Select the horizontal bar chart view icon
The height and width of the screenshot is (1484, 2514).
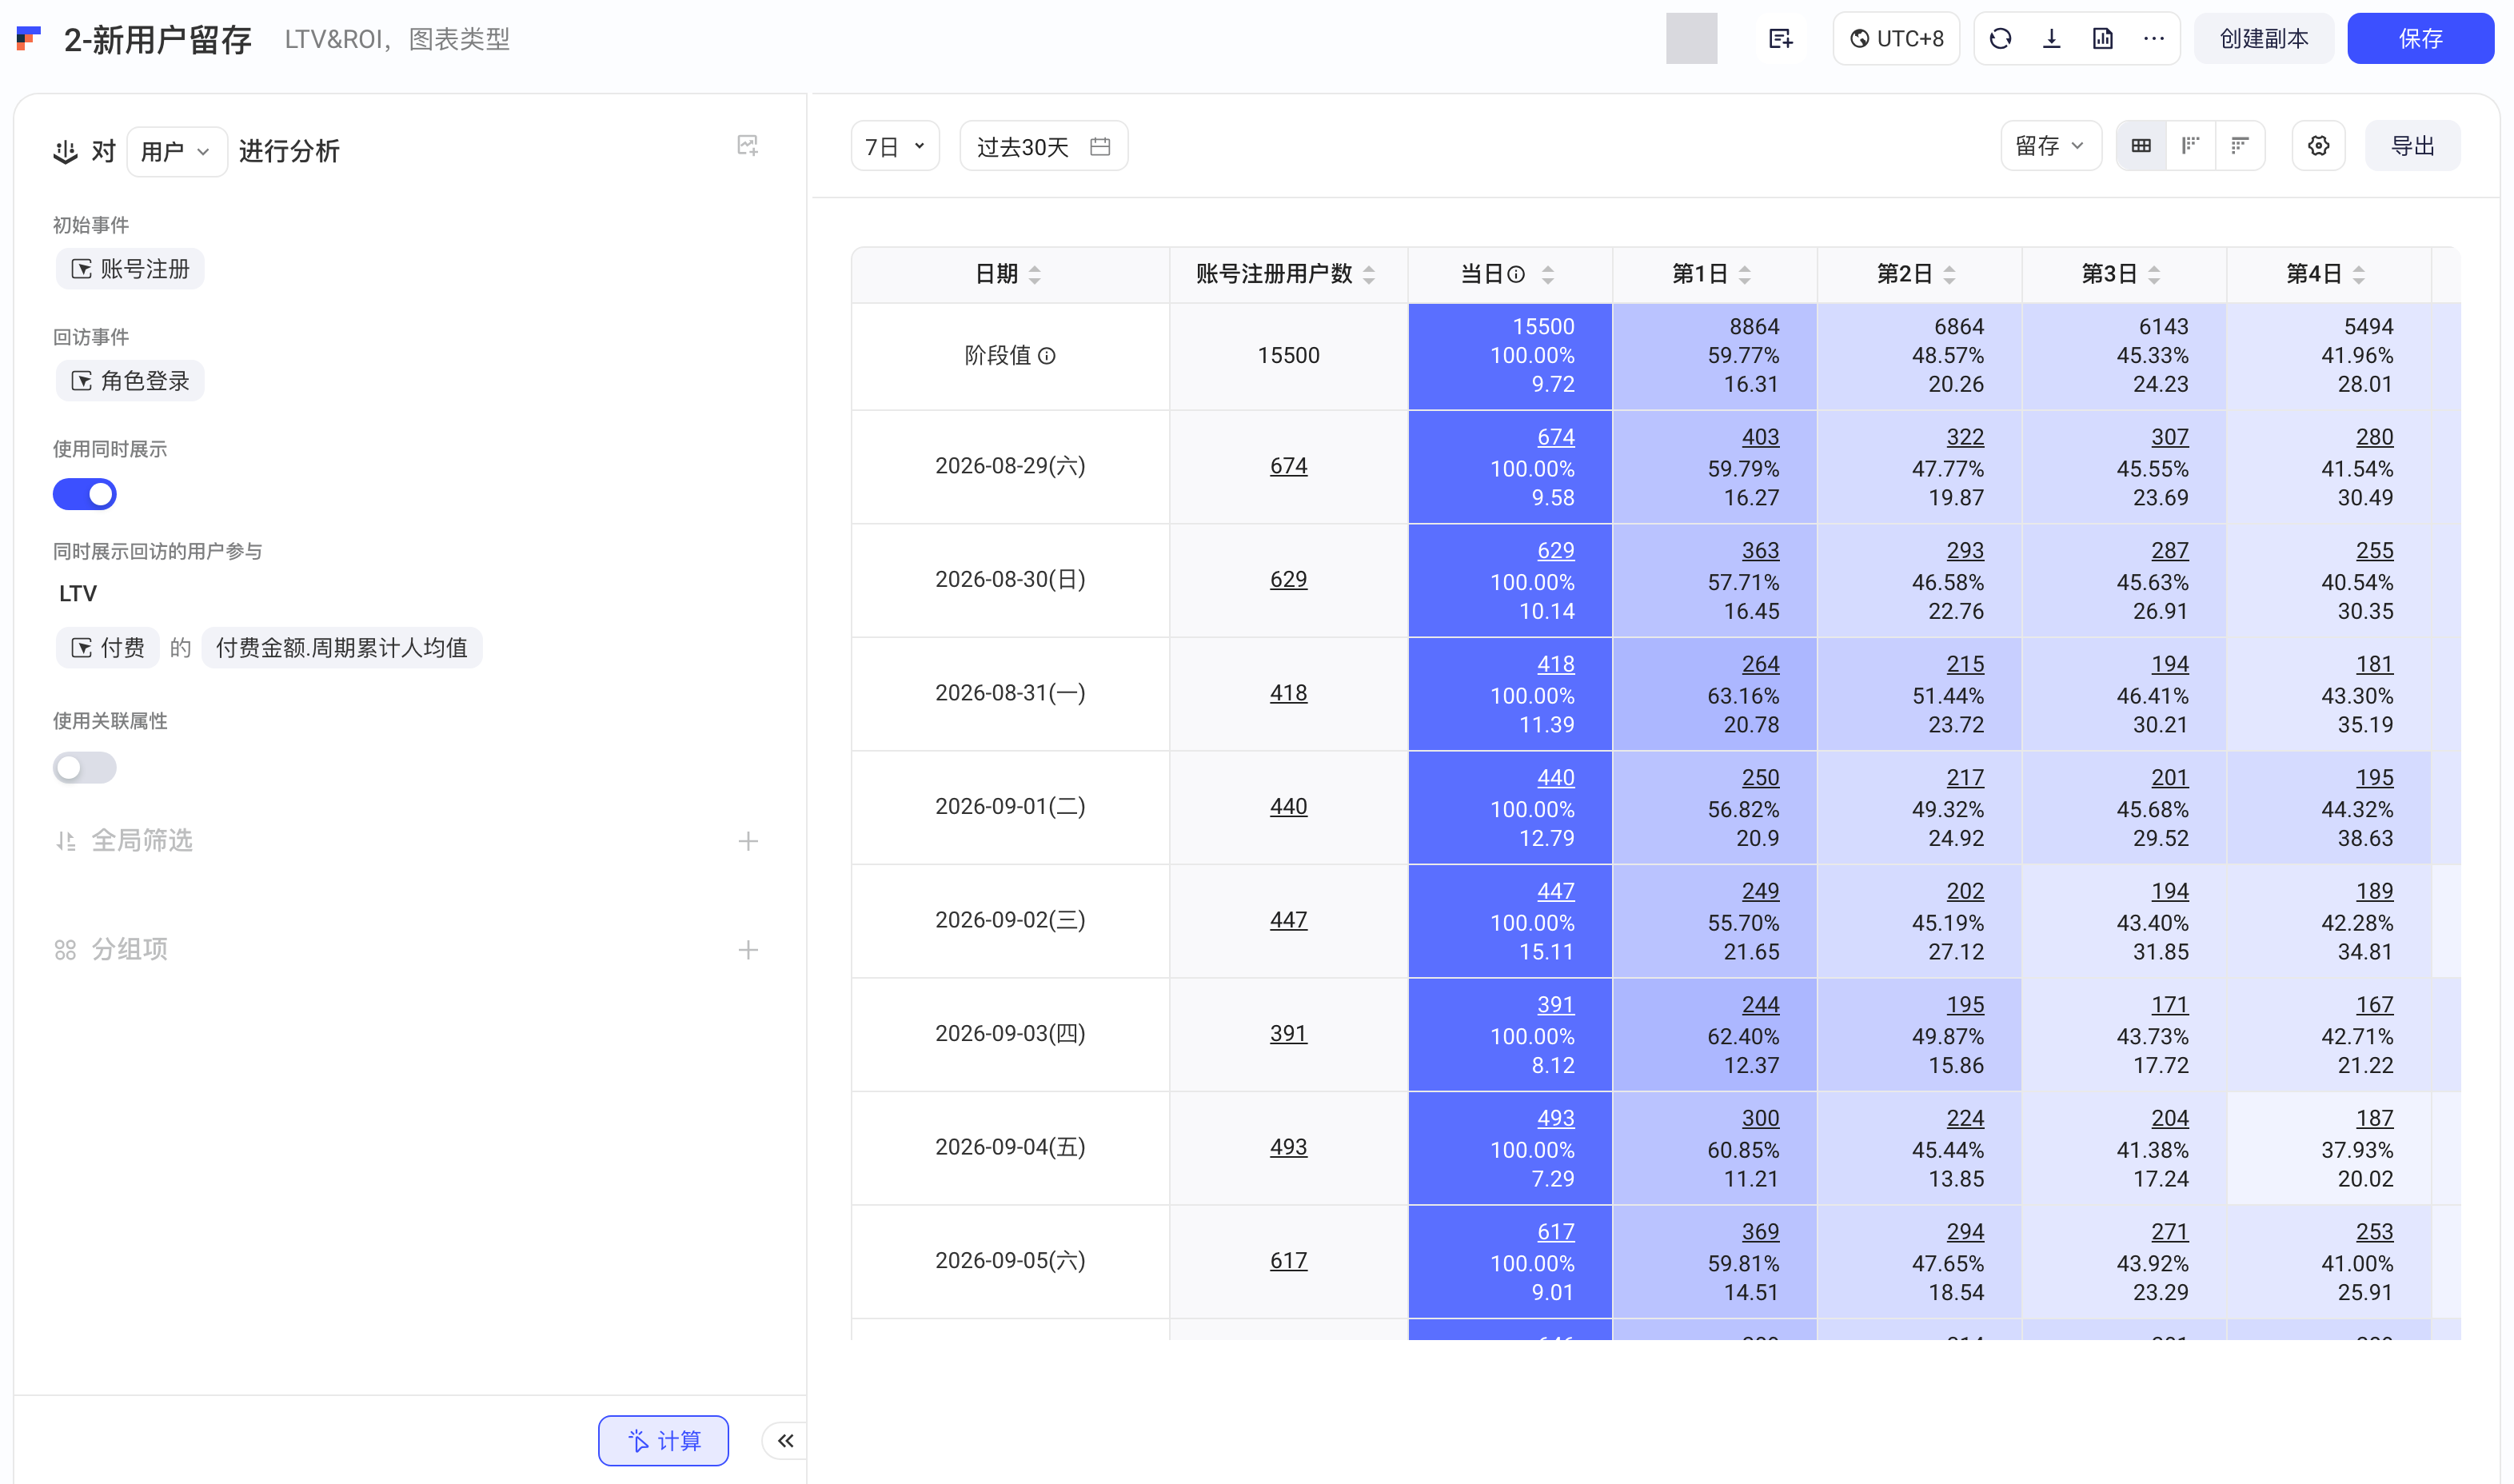pos(2240,146)
